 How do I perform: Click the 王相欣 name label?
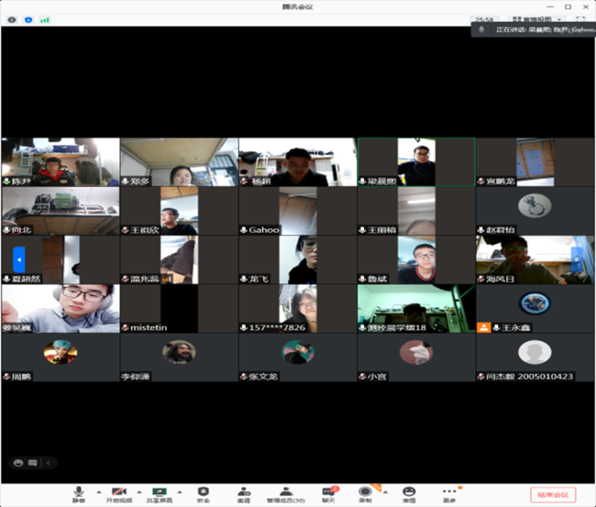pyautogui.click(x=145, y=230)
